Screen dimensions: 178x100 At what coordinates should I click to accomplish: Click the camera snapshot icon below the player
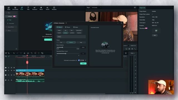129,49
